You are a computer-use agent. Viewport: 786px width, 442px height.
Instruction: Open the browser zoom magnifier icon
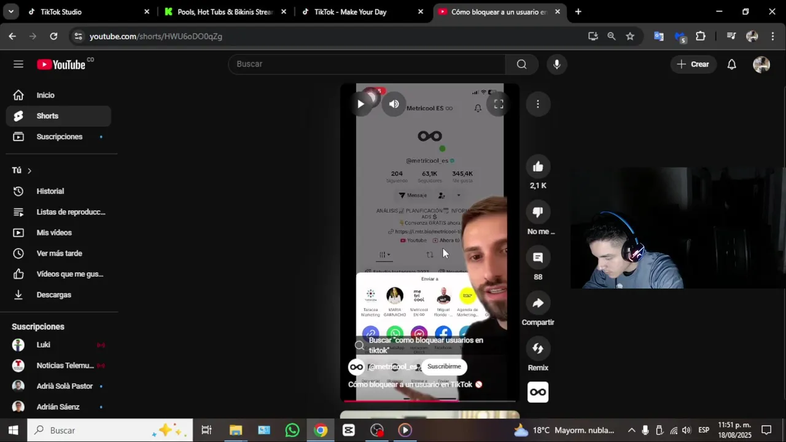tap(611, 36)
